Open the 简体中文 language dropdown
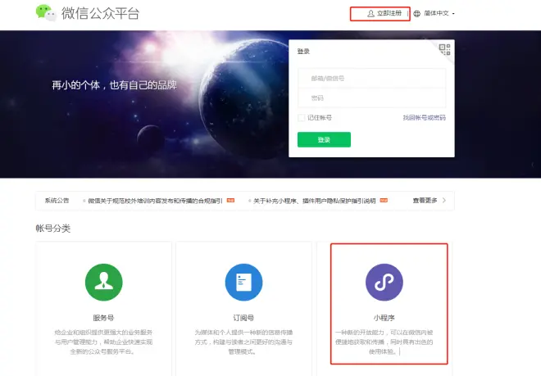Viewport: 541px width, 376px height. 439,13
